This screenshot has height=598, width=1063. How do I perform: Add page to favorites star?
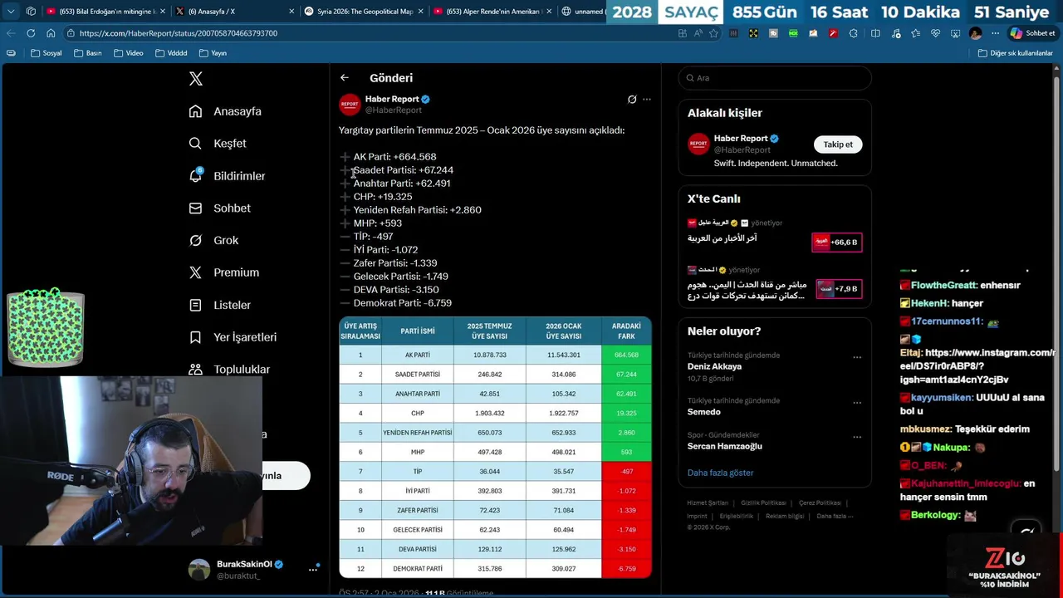click(713, 33)
